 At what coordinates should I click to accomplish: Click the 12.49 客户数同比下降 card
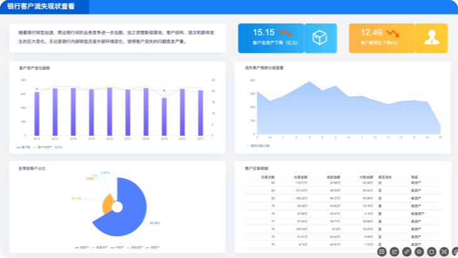click(398, 38)
